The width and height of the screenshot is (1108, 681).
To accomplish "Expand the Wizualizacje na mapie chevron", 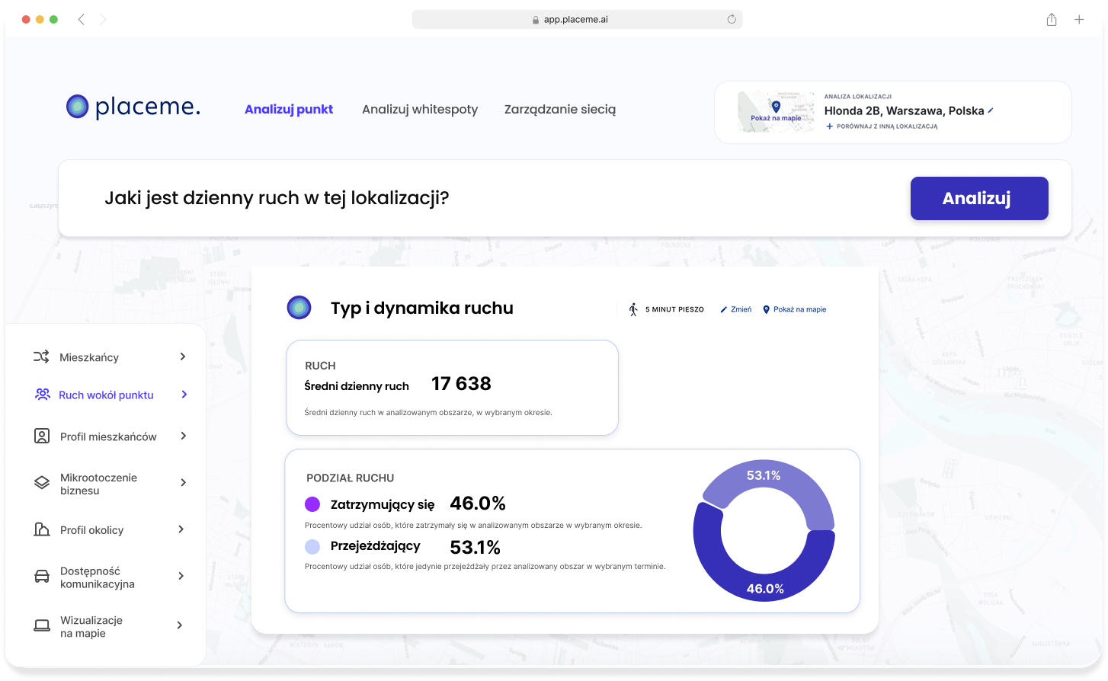I will coord(180,625).
